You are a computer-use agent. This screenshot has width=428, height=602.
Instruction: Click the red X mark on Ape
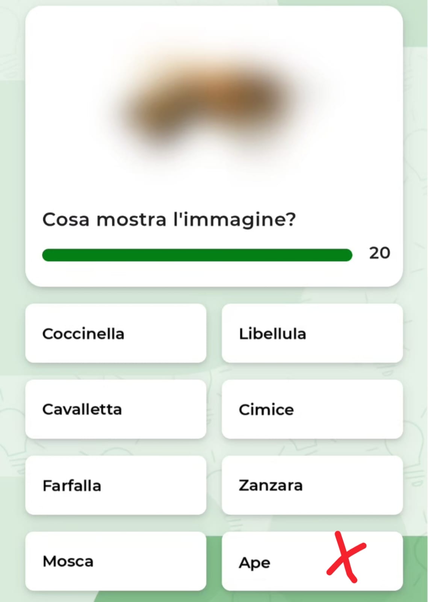click(346, 557)
